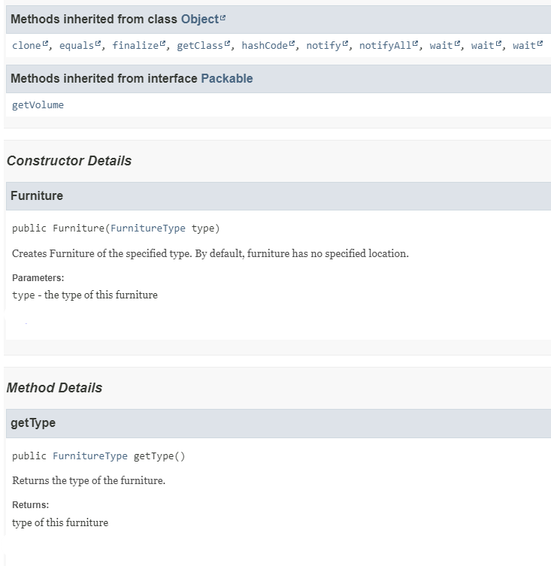Click external-link icon after getClass
Screen dimensions: 551x566
(x=228, y=44)
